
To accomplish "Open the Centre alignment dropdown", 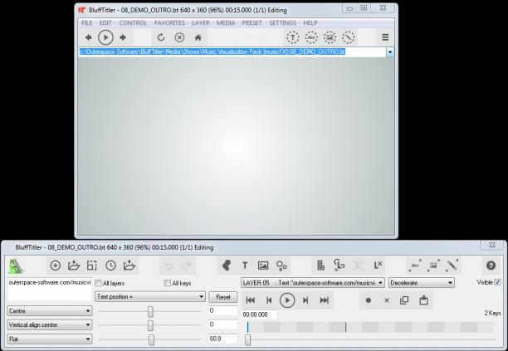I will (x=50, y=311).
